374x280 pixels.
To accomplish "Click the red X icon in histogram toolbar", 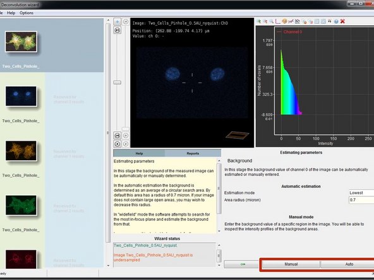I will pos(343,21).
